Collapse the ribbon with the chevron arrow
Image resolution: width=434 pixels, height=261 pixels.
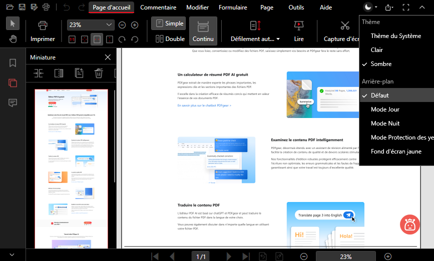pos(421,7)
